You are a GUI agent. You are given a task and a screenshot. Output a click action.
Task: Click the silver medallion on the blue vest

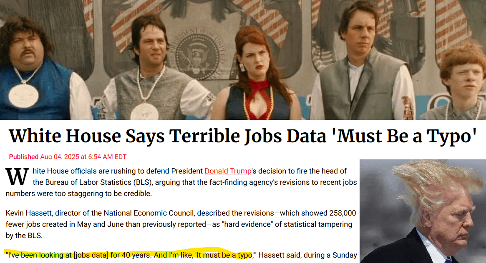point(23,96)
